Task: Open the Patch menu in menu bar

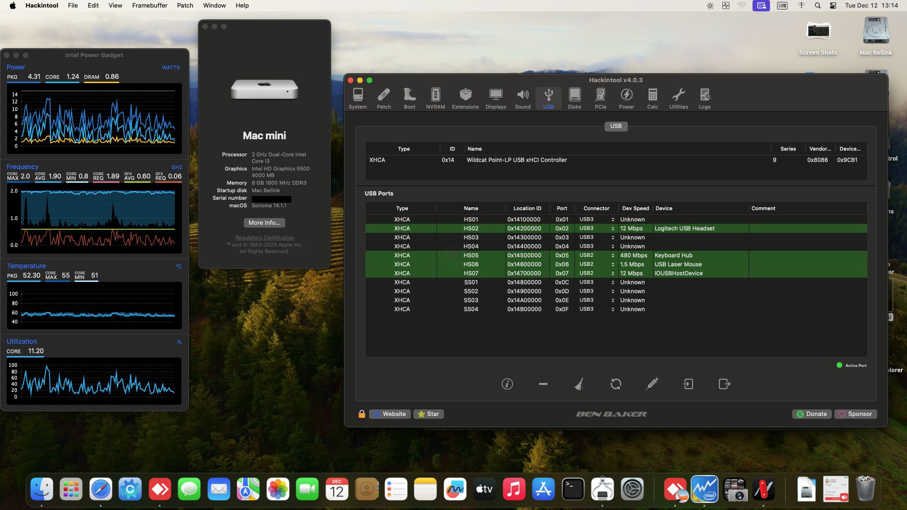Action: [x=185, y=6]
